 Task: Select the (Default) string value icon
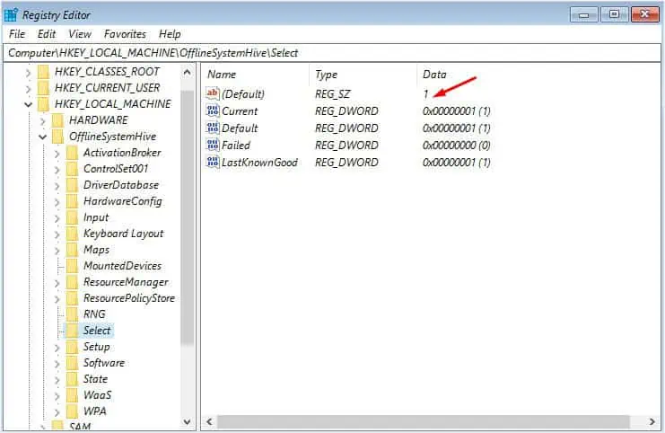click(213, 93)
